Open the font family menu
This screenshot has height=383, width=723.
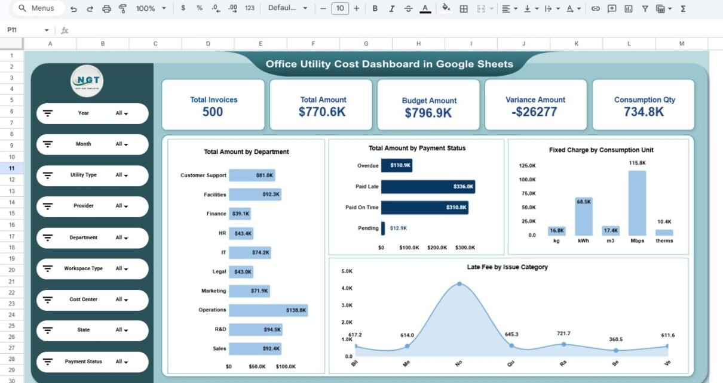click(287, 8)
